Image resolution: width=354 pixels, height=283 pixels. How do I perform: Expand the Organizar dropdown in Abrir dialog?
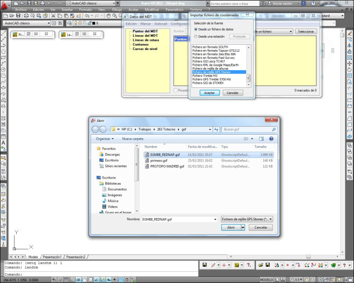[105, 139]
